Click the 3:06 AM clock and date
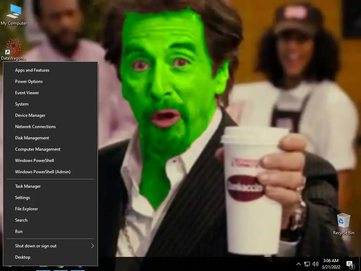361x271 pixels. 331,264
